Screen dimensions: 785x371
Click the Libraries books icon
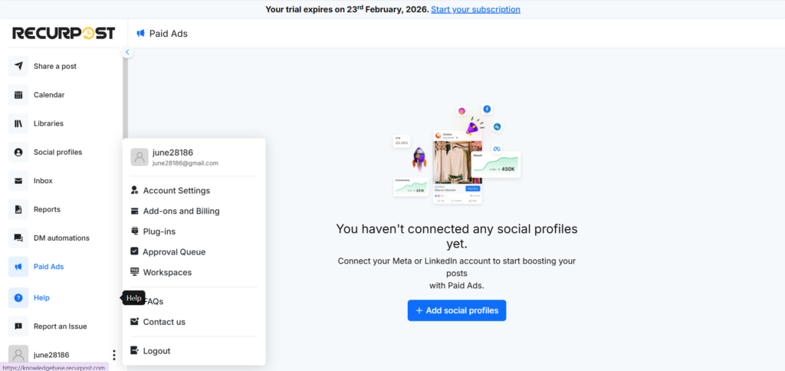18,123
